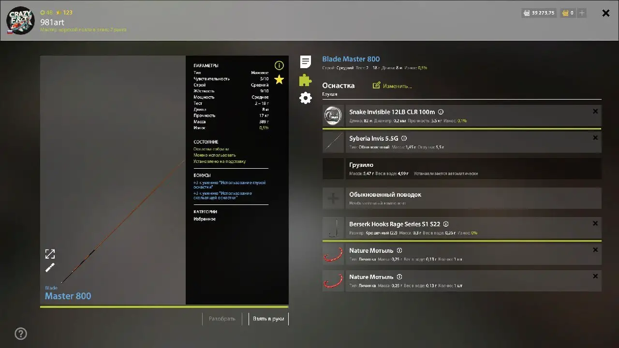The height and width of the screenshot is (348, 619).
Task: Click the Грузило sinker row
Action: 462,169
